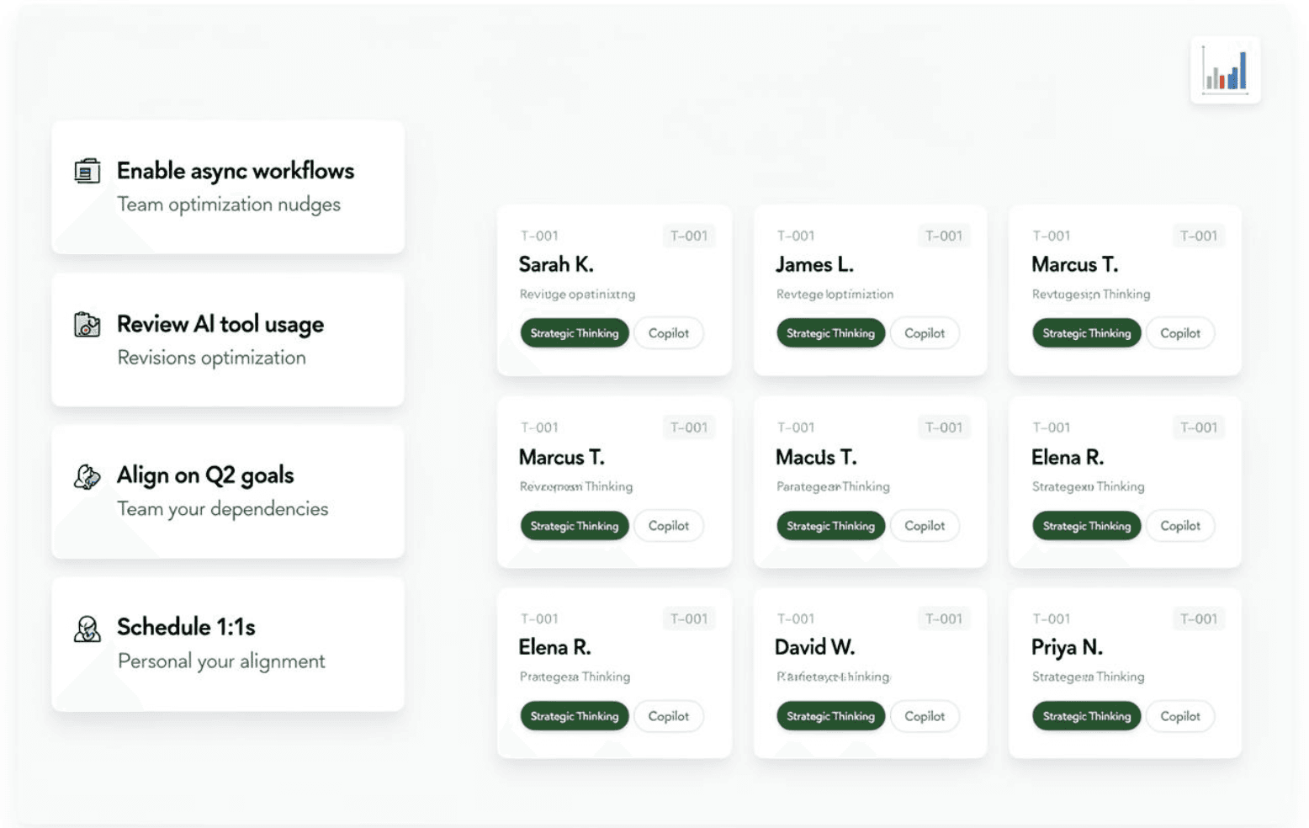Click 'Strategeza Thinking' text under Priya N.
1309x828 pixels.
pyautogui.click(x=1088, y=677)
